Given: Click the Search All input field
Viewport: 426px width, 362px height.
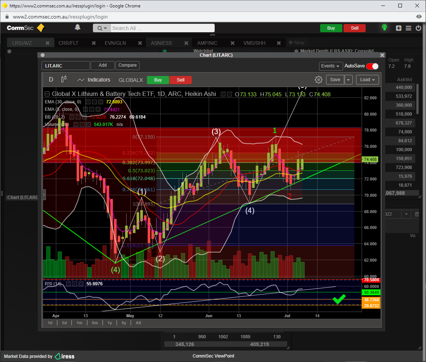Looking at the screenshot, I should [x=162, y=28].
